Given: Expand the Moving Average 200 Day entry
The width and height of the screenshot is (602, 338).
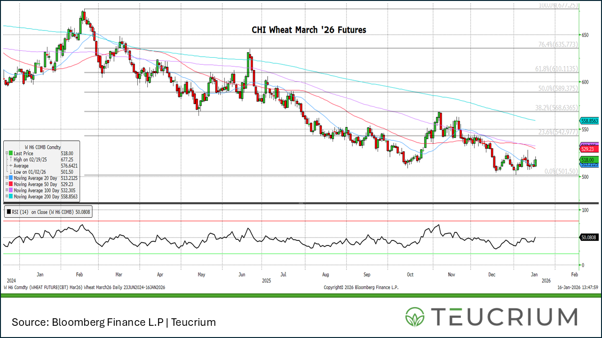Looking at the screenshot, I should click(6, 197).
